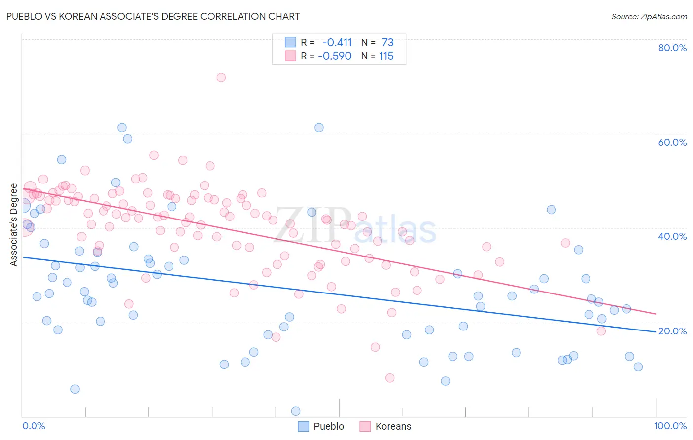Open the Source: ZipAtlas.com link
This screenshot has width=693, height=440.
(x=649, y=16)
